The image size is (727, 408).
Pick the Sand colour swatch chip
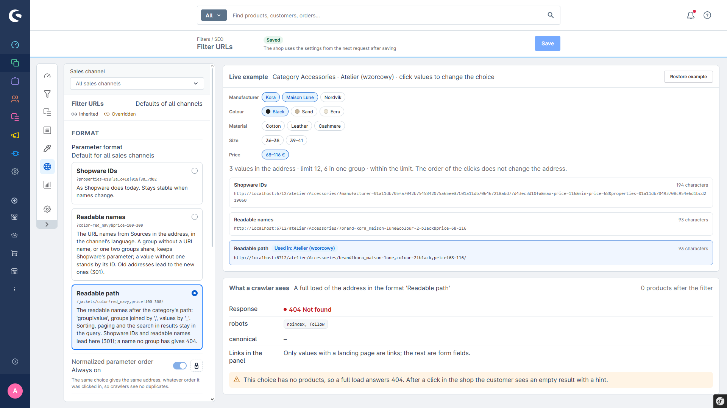[304, 112]
